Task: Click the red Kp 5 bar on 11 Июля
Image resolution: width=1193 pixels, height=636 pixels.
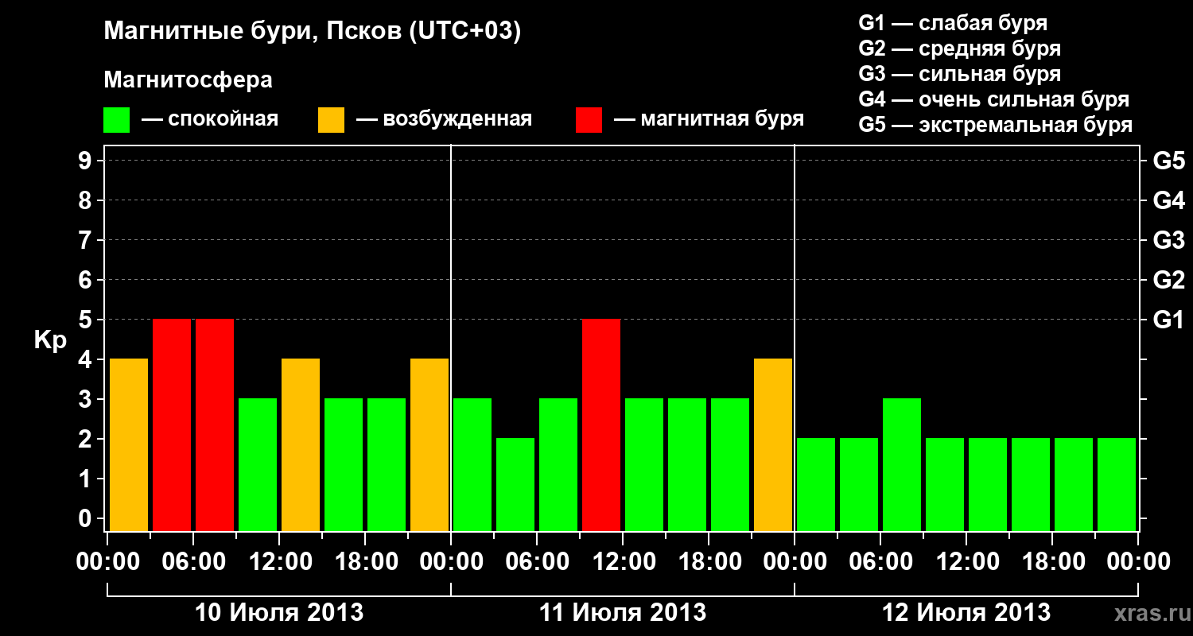Action: (601, 425)
